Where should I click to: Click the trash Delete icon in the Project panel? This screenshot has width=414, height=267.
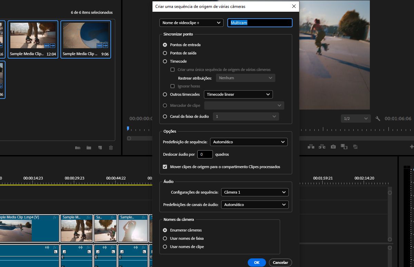click(111, 147)
